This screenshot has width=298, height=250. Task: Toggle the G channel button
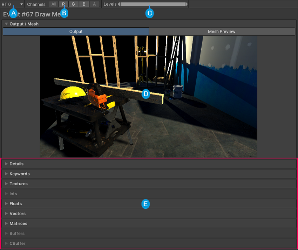coord(73,4)
